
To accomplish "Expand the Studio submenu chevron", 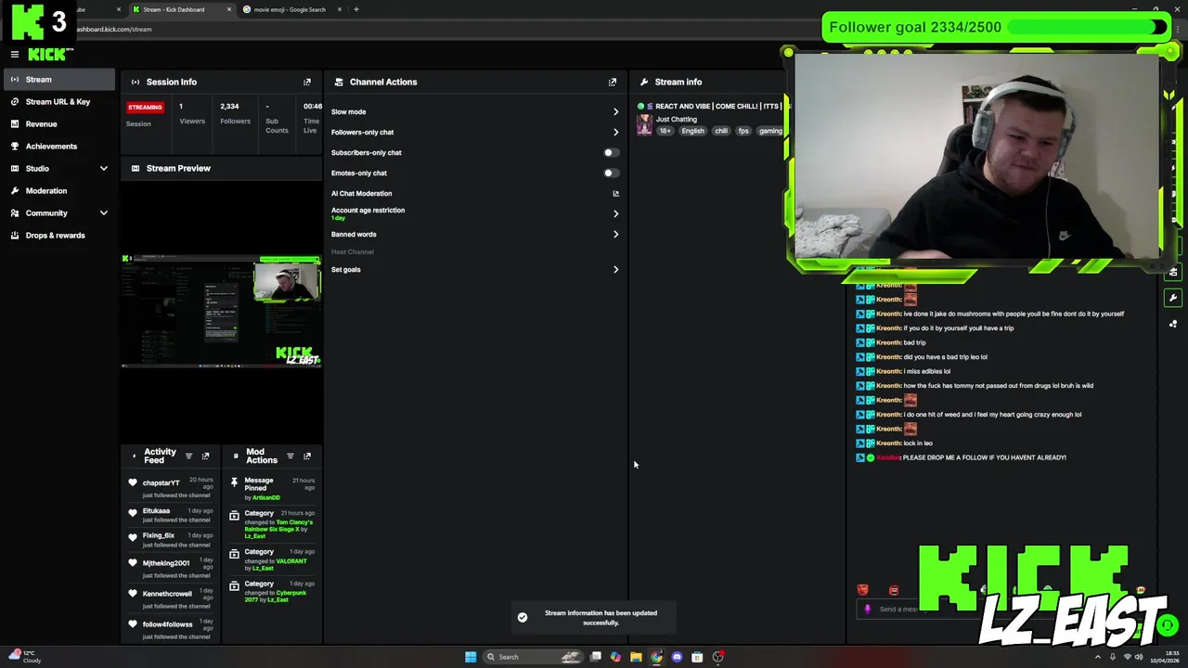I will (103, 169).
